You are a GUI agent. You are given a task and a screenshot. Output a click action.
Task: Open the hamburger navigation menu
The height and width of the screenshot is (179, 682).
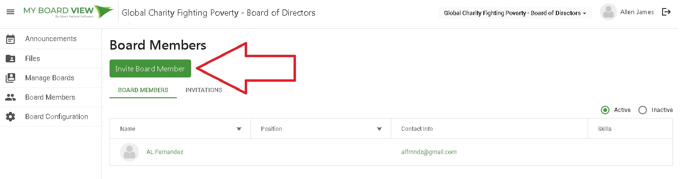pyautogui.click(x=10, y=12)
